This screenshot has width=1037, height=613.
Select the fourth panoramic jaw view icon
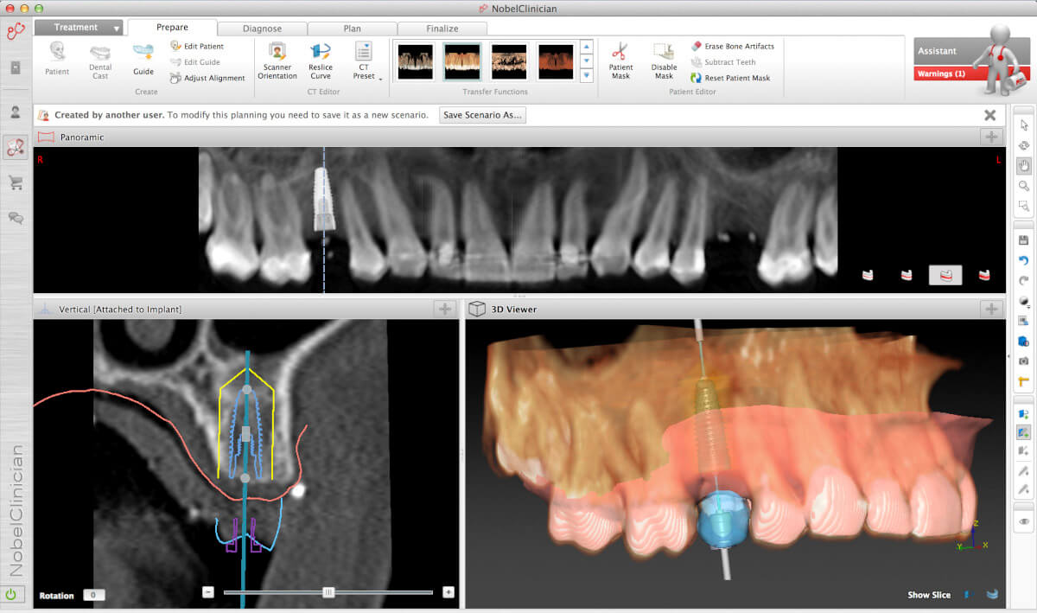(983, 275)
